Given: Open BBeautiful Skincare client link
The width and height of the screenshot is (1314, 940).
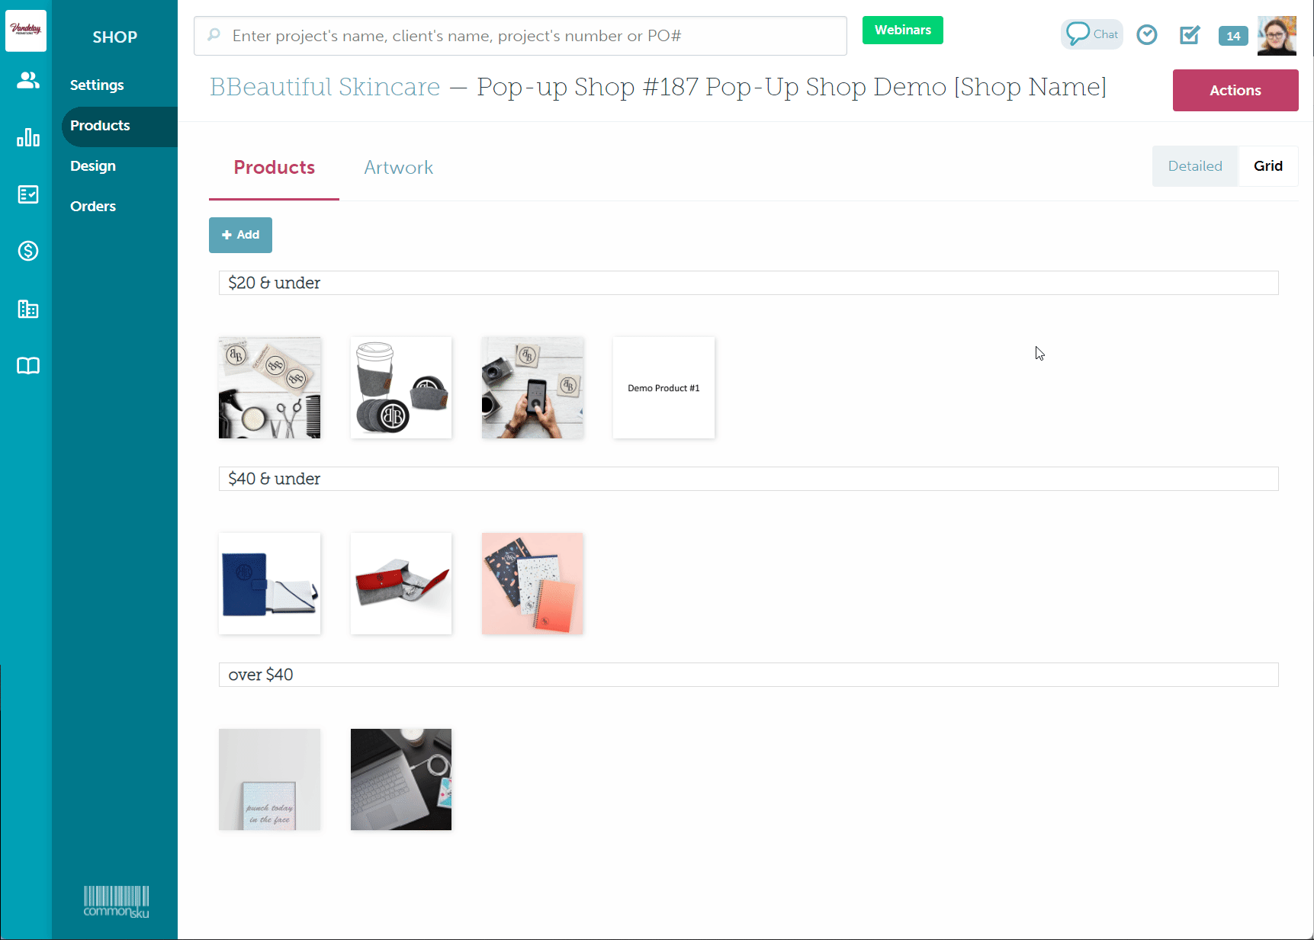Looking at the screenshot, I should (325, 87).
